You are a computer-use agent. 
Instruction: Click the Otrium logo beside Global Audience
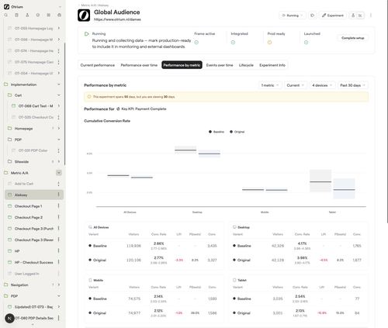pos(84,16)
